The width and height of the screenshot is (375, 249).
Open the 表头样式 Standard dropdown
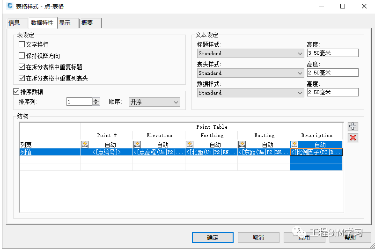tap(250, 73)
